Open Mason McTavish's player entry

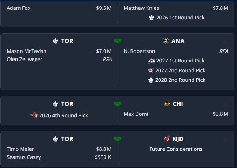coord(26,51)
